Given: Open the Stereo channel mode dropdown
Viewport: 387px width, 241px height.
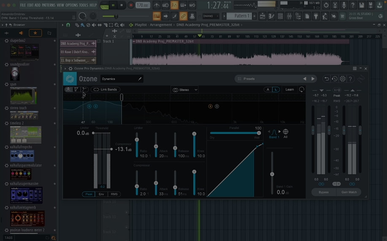Looking at the screenshot, I should tap(185, 90).
